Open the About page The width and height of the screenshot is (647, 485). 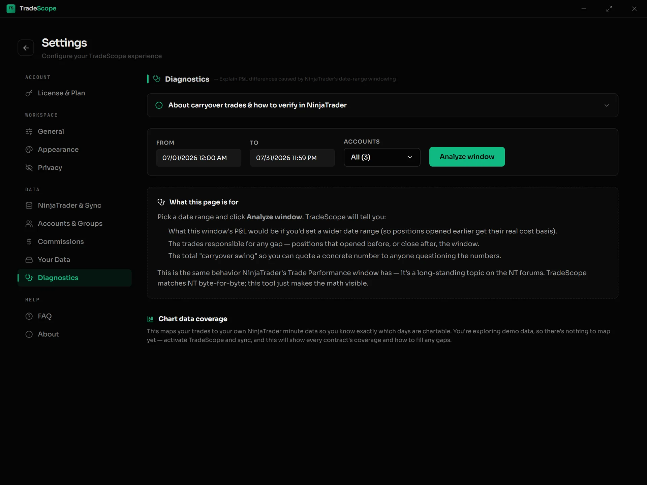pos(74,334)
